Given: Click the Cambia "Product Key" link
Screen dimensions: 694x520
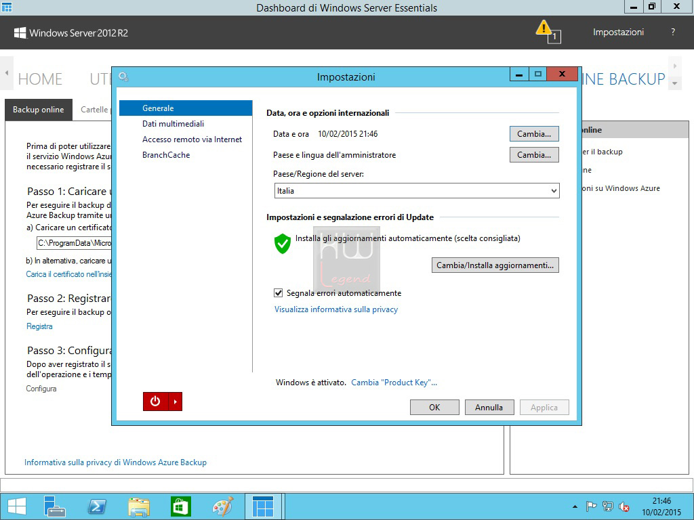Looking at the screenshot, I should (x=394, y=383).
